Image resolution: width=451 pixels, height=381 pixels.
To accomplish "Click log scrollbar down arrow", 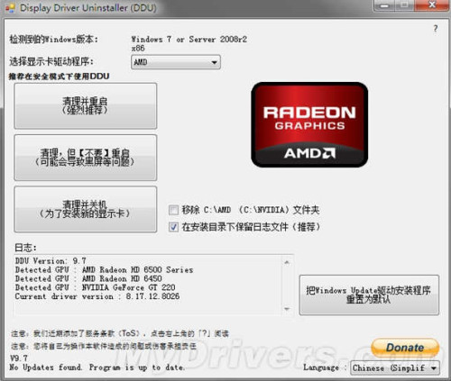I will (x=287, y=309).
